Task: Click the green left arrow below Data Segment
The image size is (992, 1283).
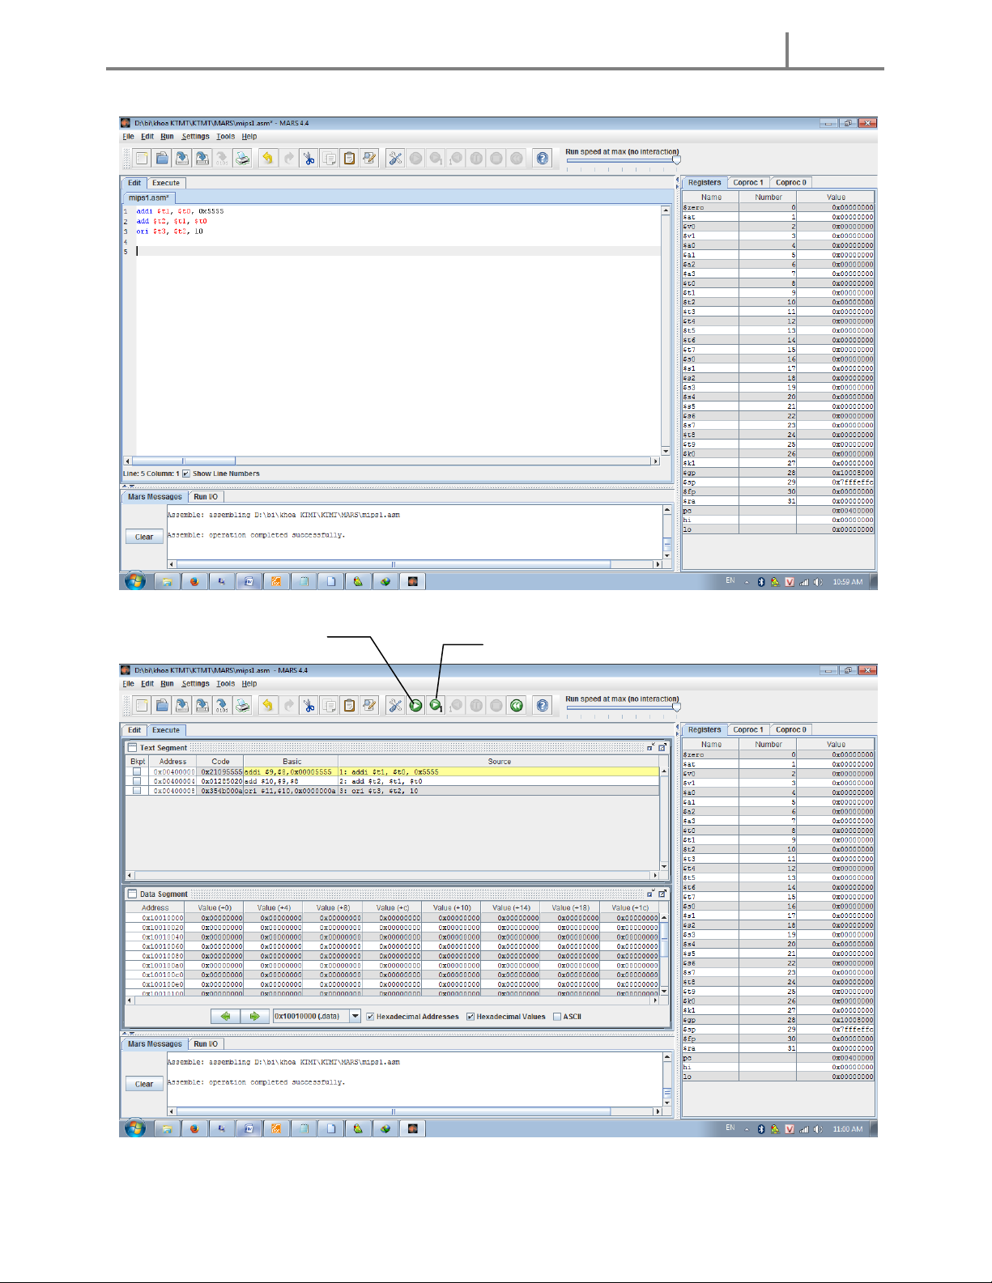Action: (x=225, y=1017)
